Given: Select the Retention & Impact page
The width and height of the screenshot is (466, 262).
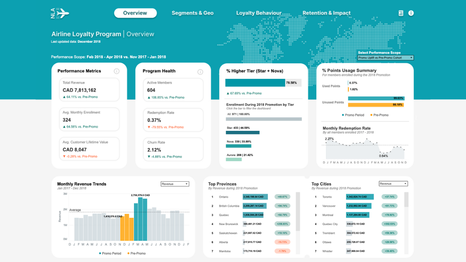Looking at the screenshot, I should pos(327,13).
